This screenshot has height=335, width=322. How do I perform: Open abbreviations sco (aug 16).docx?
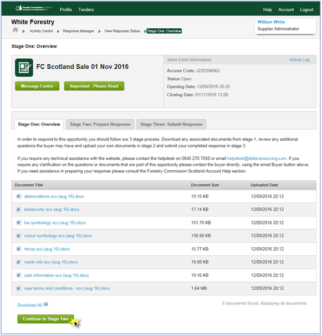click(54, 196)
